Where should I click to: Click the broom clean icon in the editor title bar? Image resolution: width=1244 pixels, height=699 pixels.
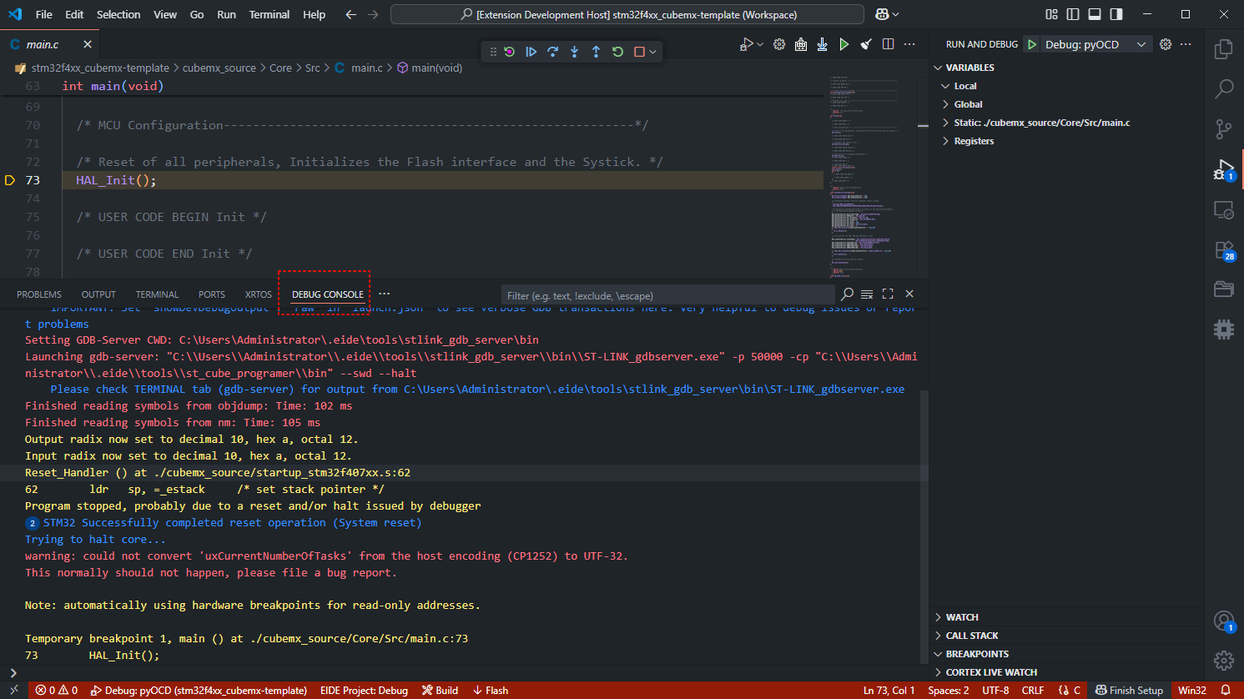coord(866,44)
